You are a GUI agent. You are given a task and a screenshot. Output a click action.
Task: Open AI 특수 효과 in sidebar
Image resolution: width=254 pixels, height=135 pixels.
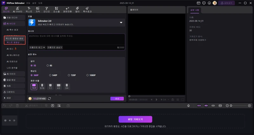click(x=12, y=30)
